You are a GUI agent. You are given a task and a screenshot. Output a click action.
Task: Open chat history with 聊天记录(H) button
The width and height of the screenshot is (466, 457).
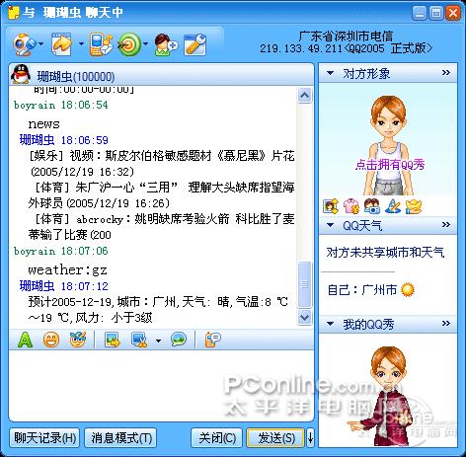pyautogui.click(x=44, y=438)
